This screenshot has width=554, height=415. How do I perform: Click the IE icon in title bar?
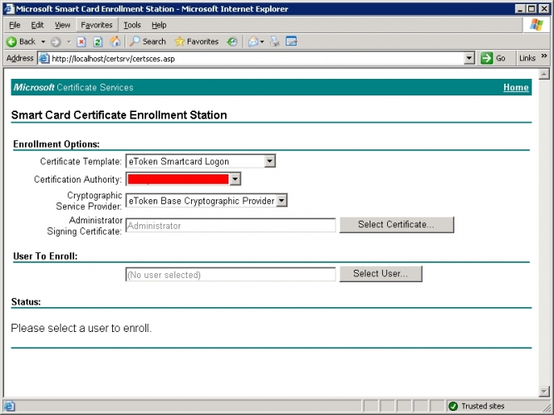(x=9, y=9)
